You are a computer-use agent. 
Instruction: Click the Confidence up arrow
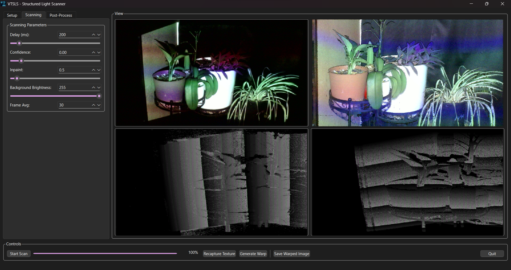[x=93, y=53]
